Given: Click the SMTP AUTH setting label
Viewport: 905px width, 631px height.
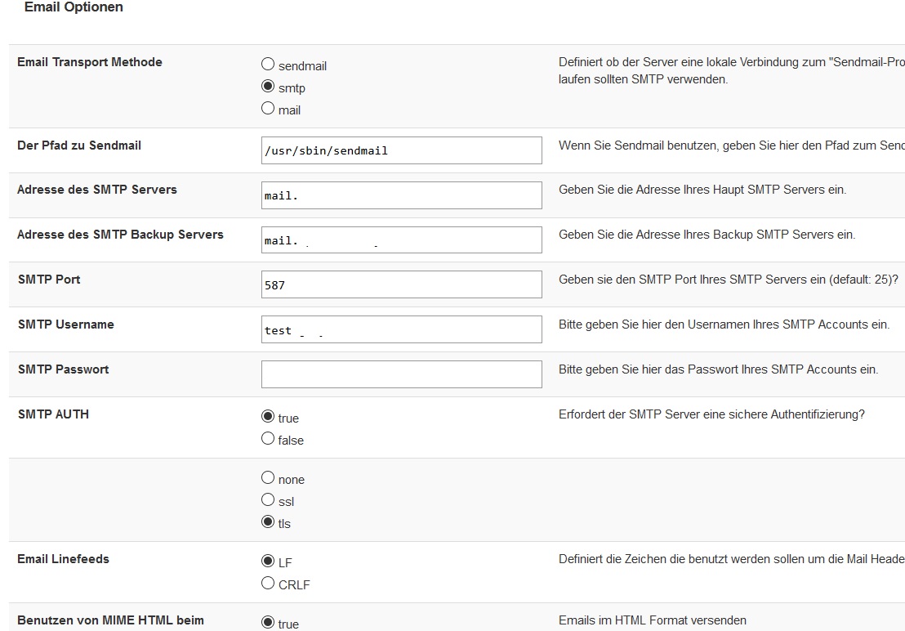Looking at the screenshot, I should 53,414.
